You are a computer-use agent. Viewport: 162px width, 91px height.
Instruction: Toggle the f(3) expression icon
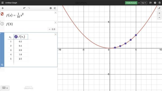[2, 24]
